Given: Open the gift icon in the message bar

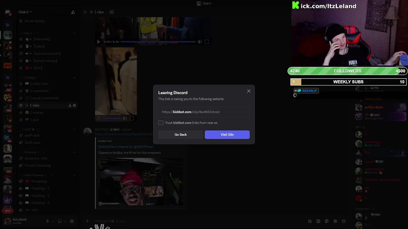Looking at the screenshot, I should (310, 221).
